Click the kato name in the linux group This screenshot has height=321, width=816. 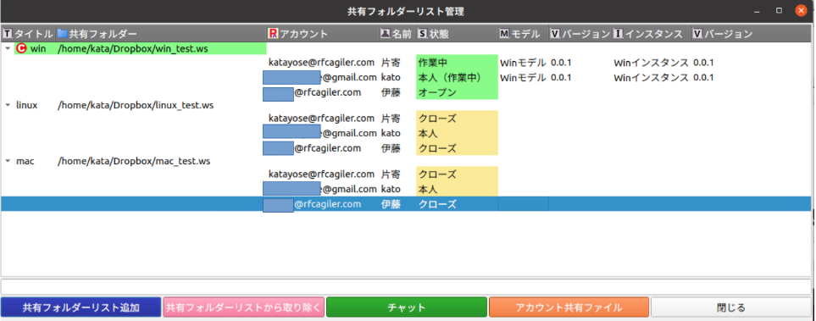391,133
